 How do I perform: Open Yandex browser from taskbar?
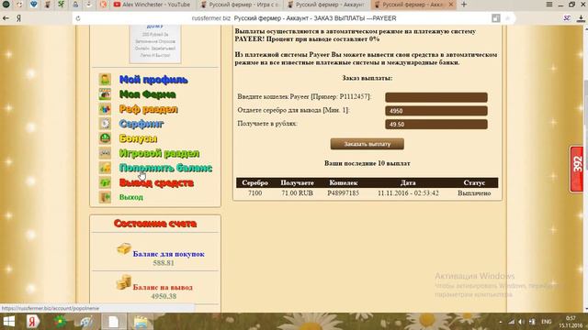coord(33,322)
